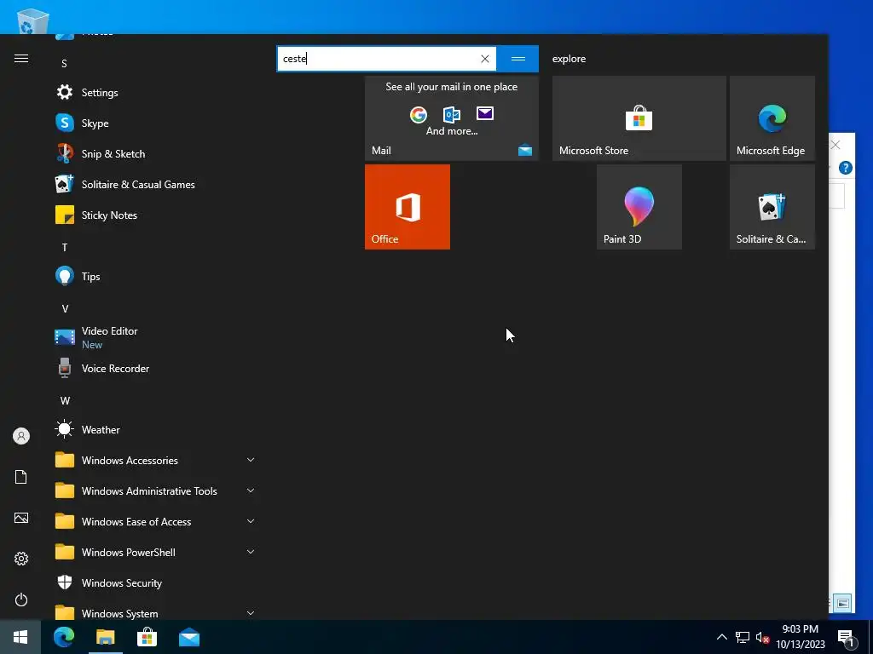Click the network tray icon

tap(743, 637)
